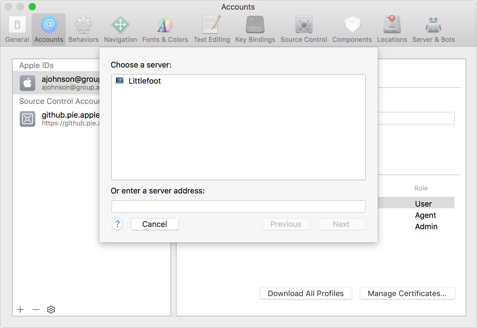Open Components preferences pane

(352, 30)
